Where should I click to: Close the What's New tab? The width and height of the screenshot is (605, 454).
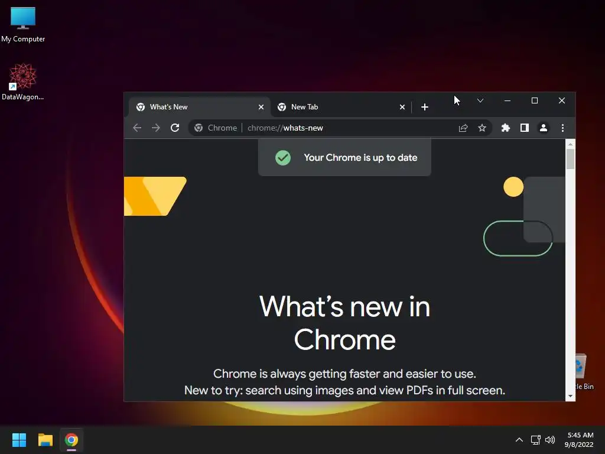point(261,107)
